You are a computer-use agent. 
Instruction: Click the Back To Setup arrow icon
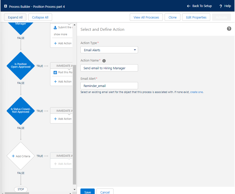coord(189,6)
